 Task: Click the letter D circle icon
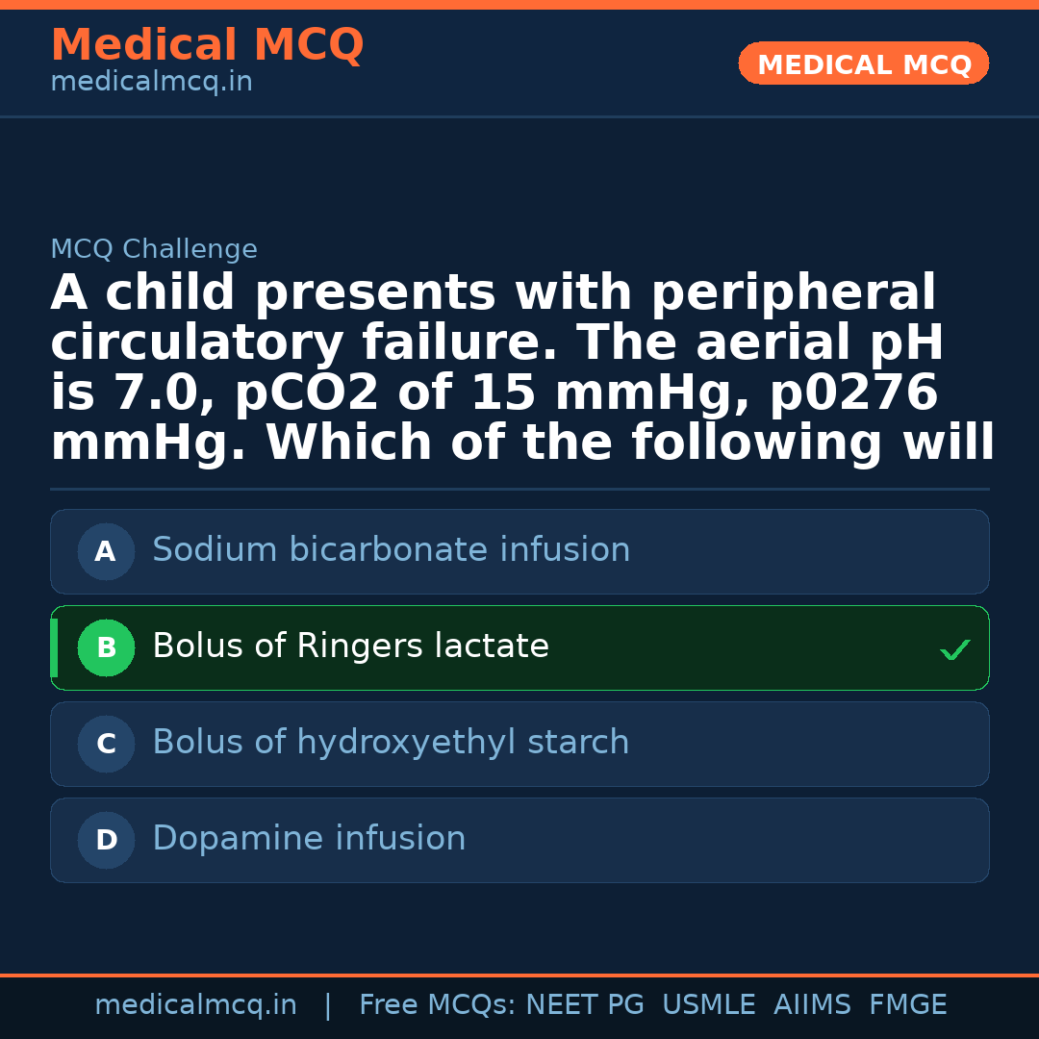point(106,840)
